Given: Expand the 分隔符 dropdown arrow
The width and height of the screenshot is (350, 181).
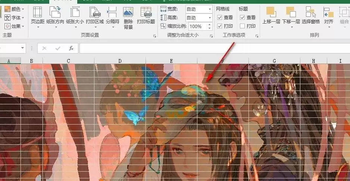Looking at the screenshot, I should coord(113,27).
